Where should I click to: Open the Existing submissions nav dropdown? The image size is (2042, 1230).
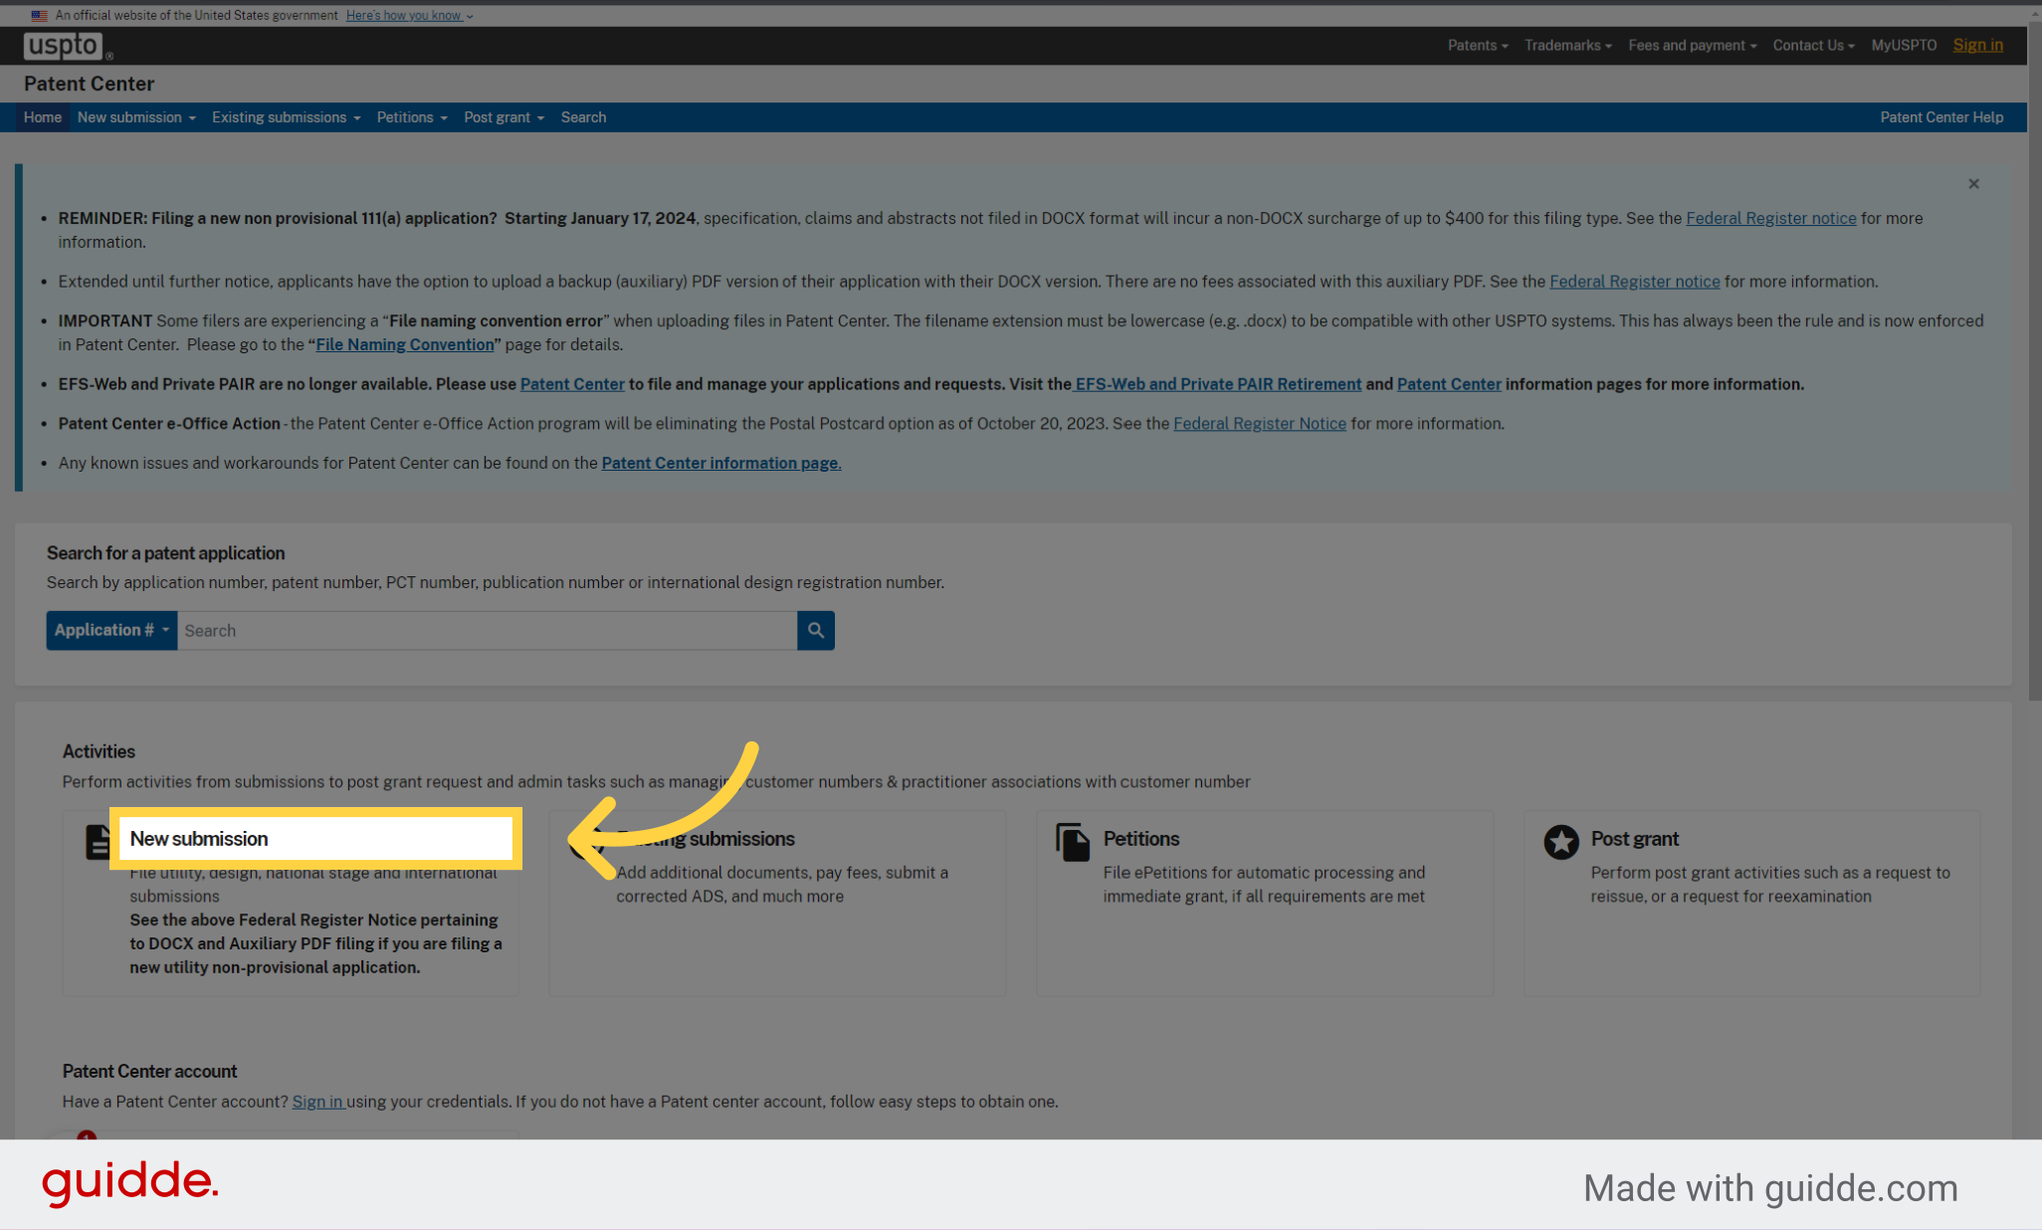point(286,117)
